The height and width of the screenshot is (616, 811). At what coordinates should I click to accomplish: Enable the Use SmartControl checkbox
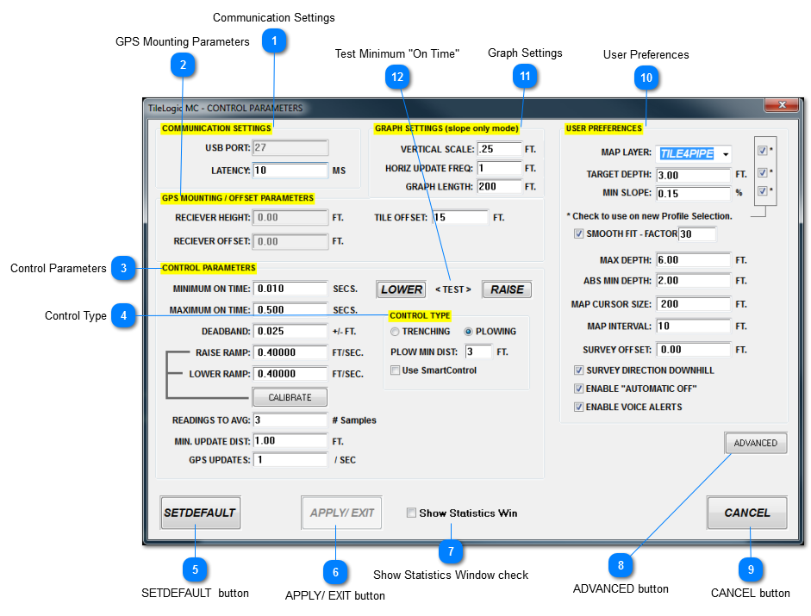[x=395, y=370]
